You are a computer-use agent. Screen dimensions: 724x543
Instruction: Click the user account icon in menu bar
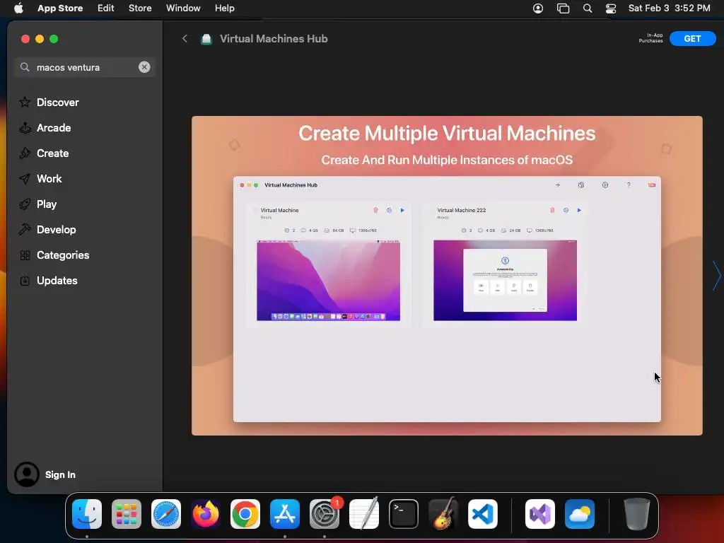pyautogui.click(x=538, y=8)
